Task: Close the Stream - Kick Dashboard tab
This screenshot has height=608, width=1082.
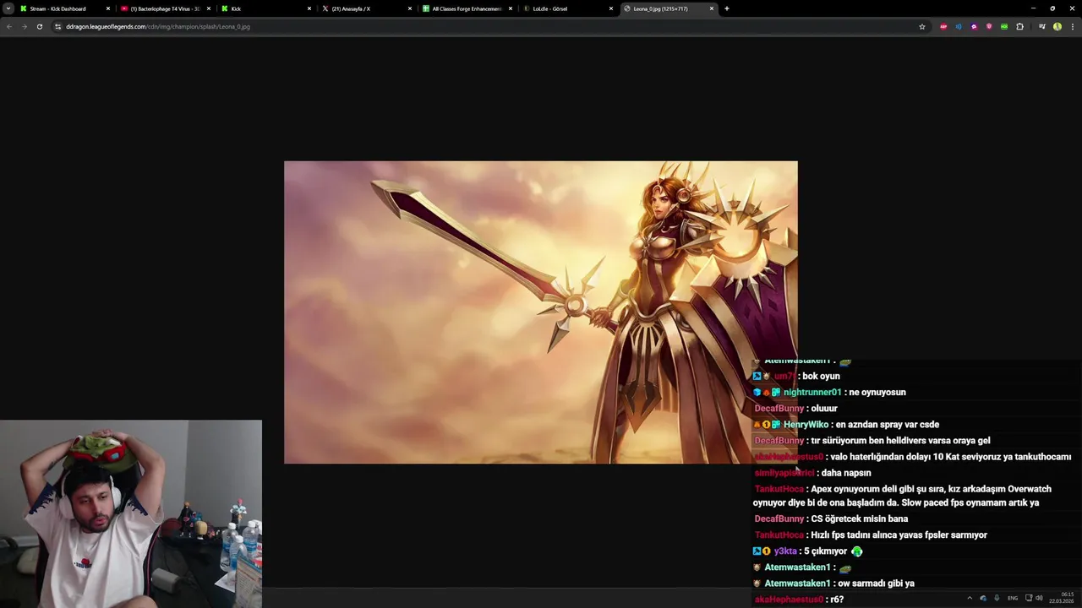Action: (x=108, y=8)
